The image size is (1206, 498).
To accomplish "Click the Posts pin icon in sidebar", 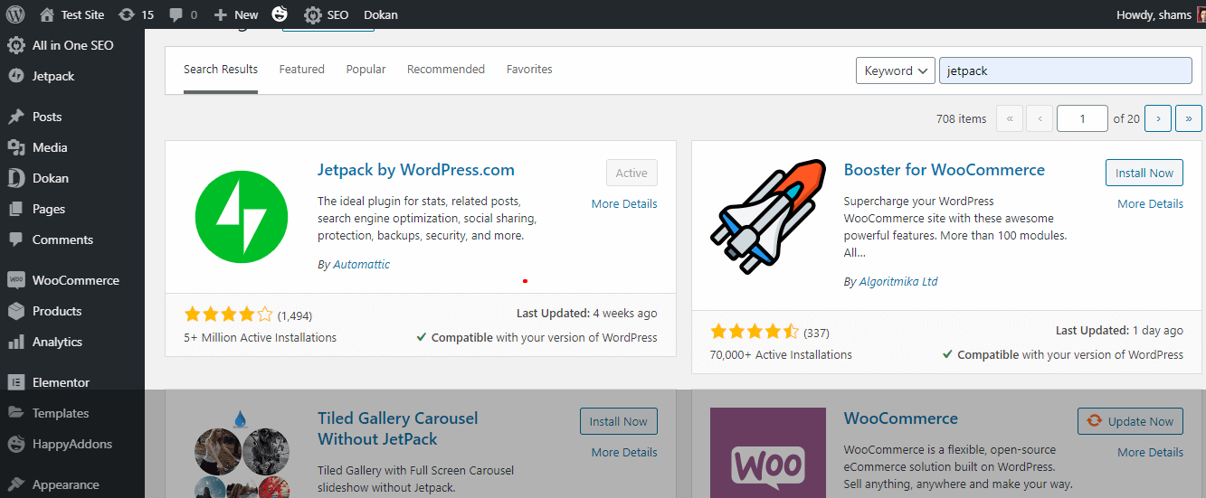I will [x=15, y=117].
